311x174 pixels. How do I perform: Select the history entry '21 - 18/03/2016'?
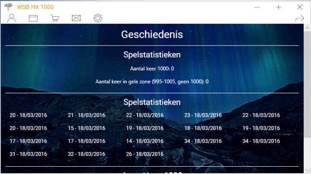coord(86,115)
